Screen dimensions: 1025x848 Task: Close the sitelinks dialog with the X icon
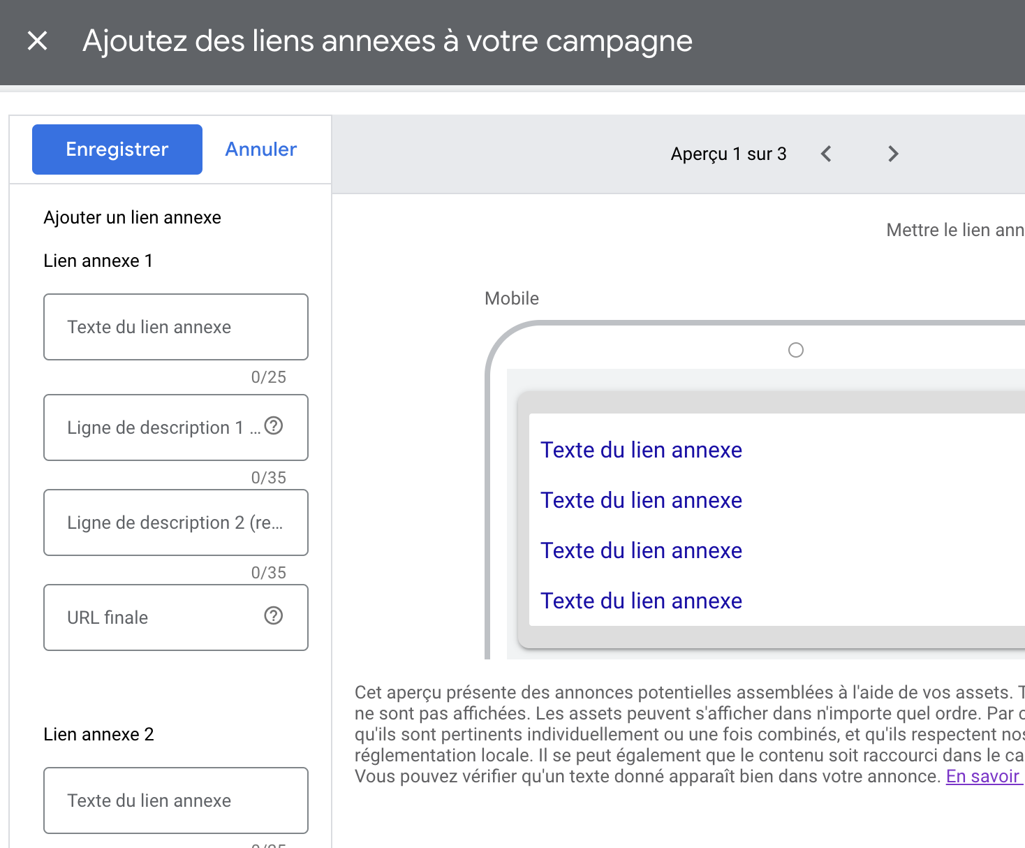[x=38, y=41]
